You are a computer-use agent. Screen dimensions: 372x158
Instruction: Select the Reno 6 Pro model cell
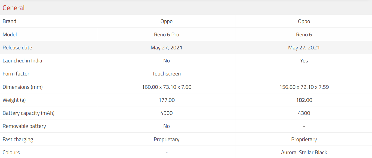[167, 34]
